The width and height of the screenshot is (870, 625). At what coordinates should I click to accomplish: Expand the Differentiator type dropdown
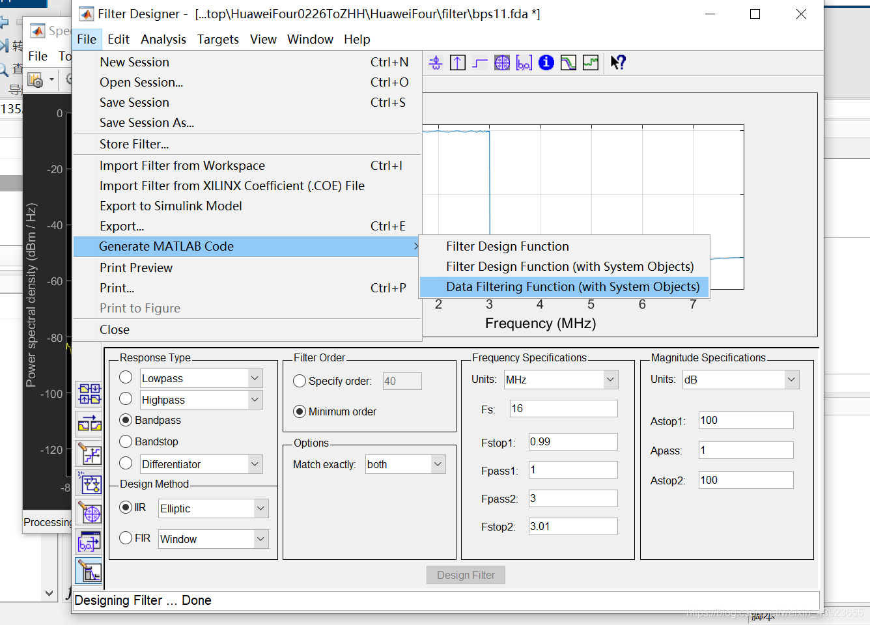pyautogui.click(x=255, y=464)
